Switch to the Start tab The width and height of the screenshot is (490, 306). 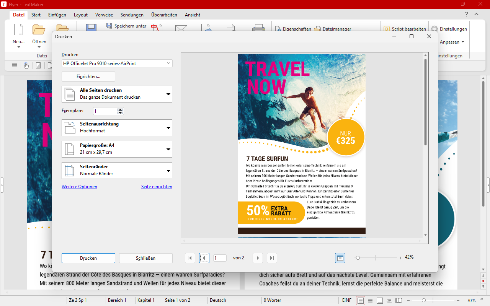[x=36, y=15]
